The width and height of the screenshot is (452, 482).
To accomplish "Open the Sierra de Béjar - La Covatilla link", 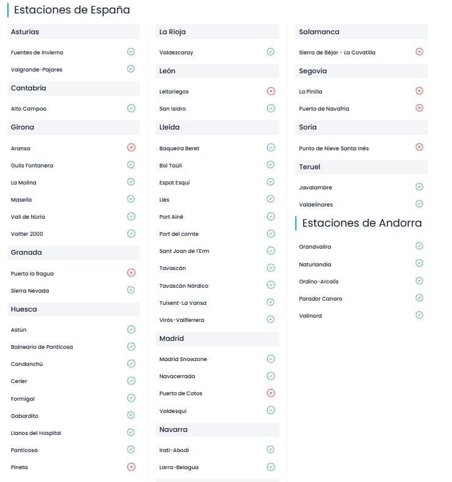I will (337, 53).
